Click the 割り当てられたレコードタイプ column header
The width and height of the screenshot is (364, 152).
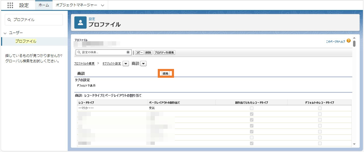point(252,102)
